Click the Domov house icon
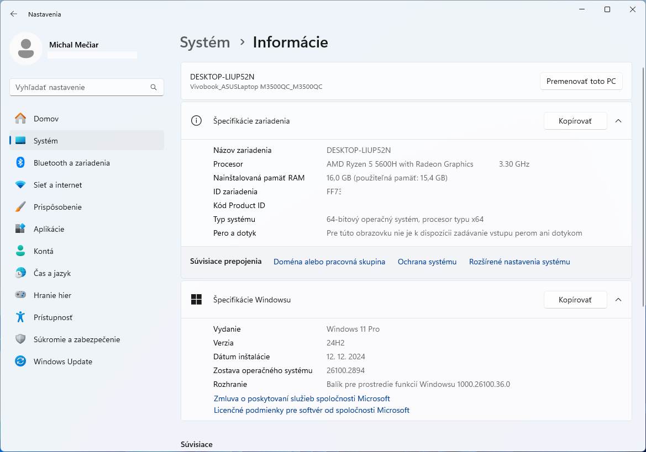Image resolution: width=646 pixels, height=452 pixels. tap(20, 119)
